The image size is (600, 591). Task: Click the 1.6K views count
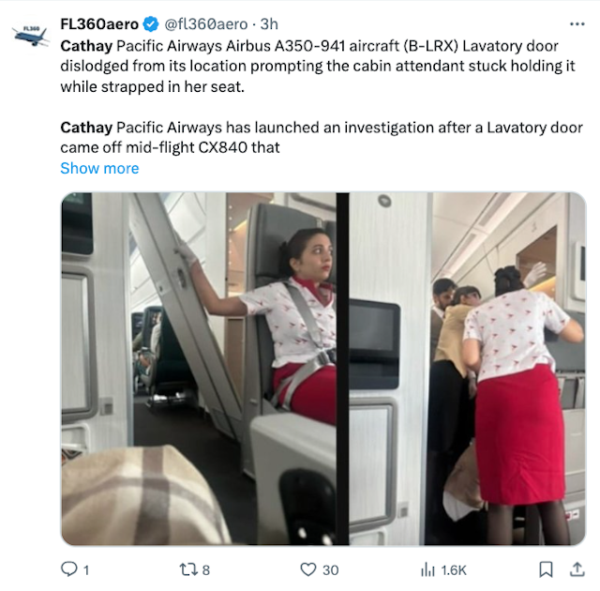pyautogui.click(x=454, y=569)
